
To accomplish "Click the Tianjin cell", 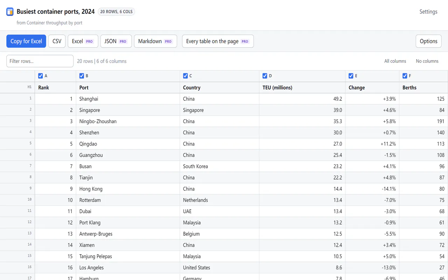I will [x=128, y=177].
